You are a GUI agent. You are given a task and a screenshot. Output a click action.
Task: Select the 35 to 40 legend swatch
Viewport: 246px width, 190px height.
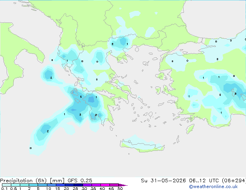click(x=96, y=185)
